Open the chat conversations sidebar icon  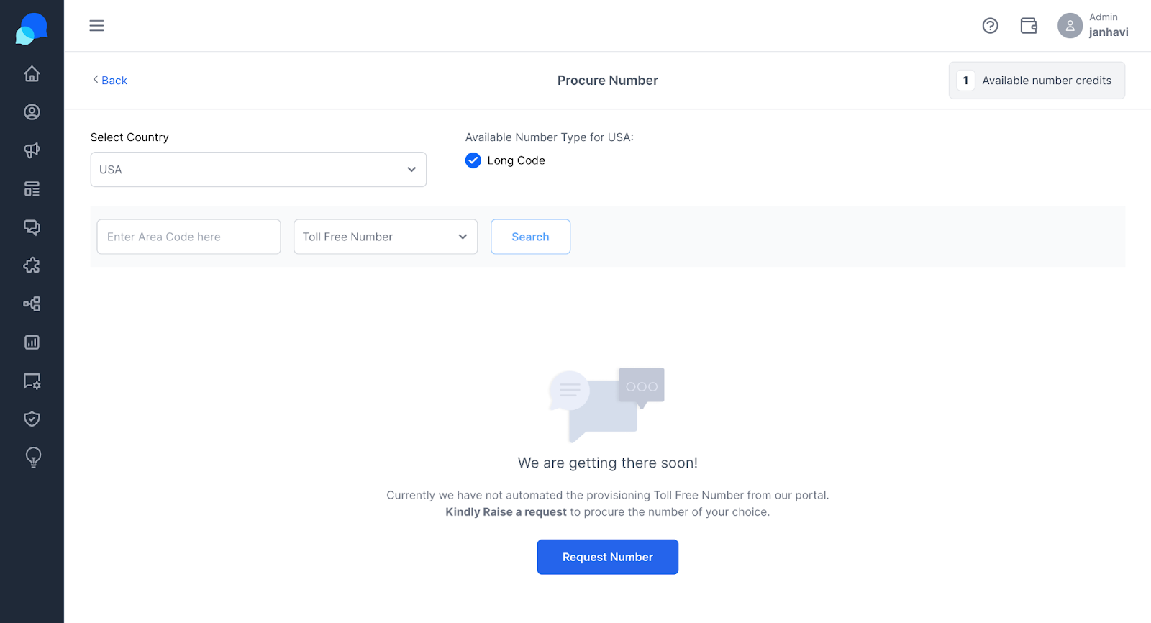32,227
